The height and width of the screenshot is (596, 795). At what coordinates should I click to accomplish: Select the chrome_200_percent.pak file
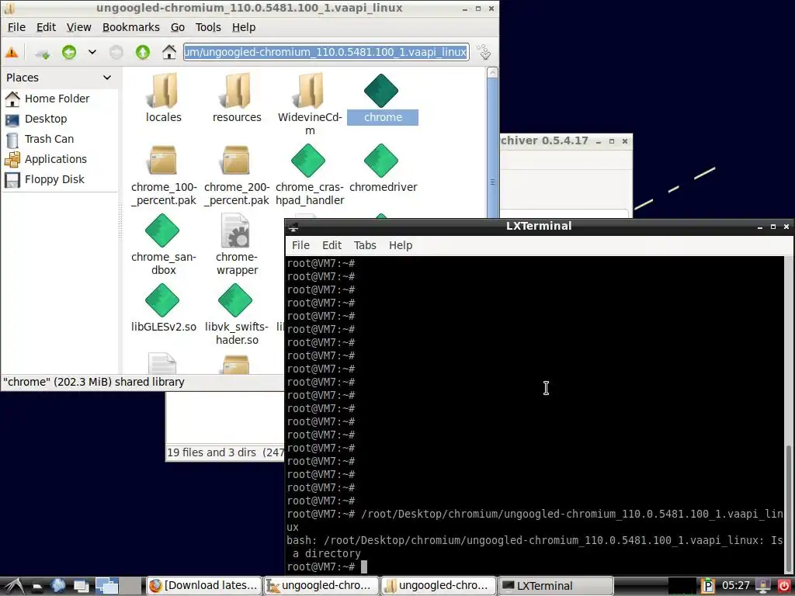tap(237, 175)
